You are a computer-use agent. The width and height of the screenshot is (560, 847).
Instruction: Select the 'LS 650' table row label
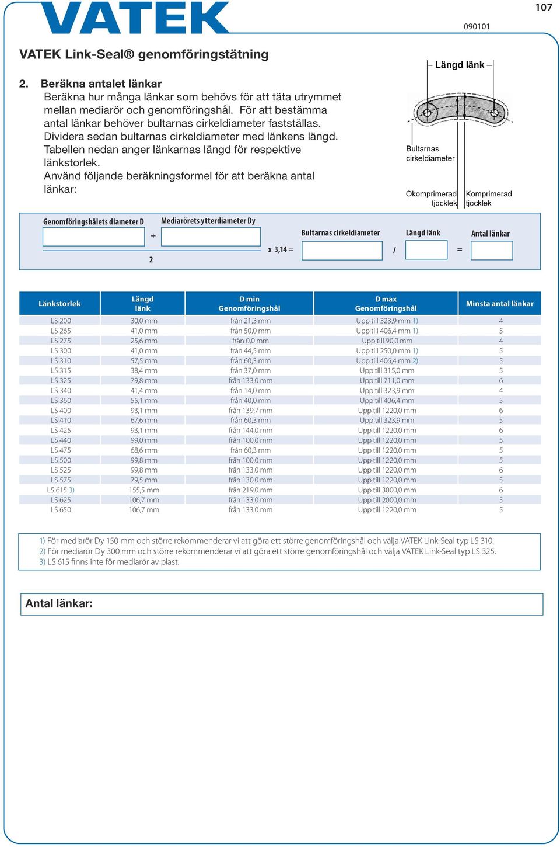pos(61,510)
